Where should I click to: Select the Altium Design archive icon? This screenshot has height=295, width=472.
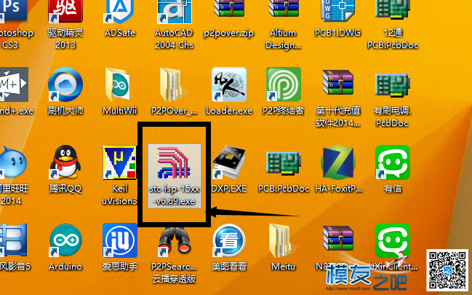284,9
